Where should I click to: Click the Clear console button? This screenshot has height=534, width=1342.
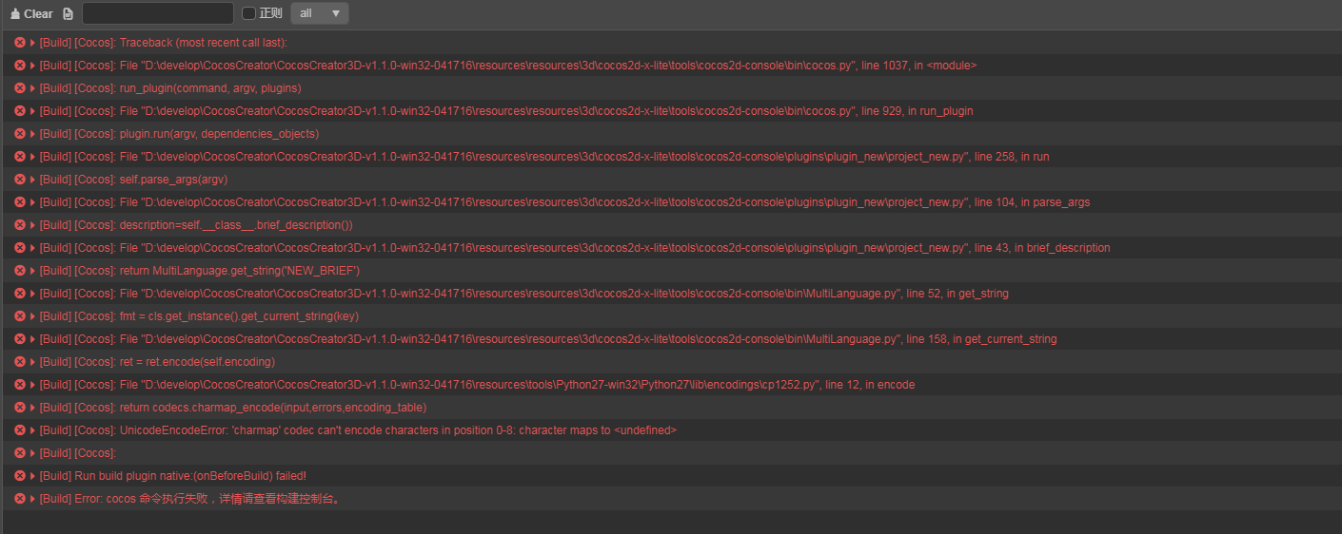(x=31, y=13)
